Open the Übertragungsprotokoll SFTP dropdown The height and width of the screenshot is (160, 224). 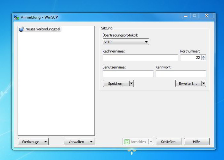click(x=126, y=42)
